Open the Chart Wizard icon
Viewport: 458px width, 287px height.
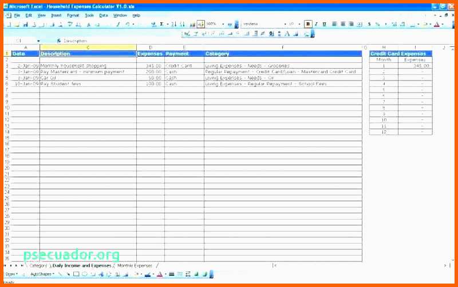[191, 25]
